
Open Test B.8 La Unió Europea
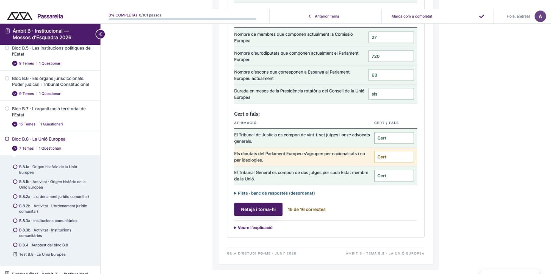[42, 254]
